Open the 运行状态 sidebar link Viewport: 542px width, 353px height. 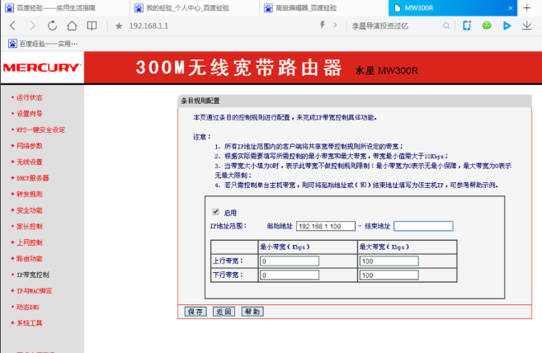point(31,97)
